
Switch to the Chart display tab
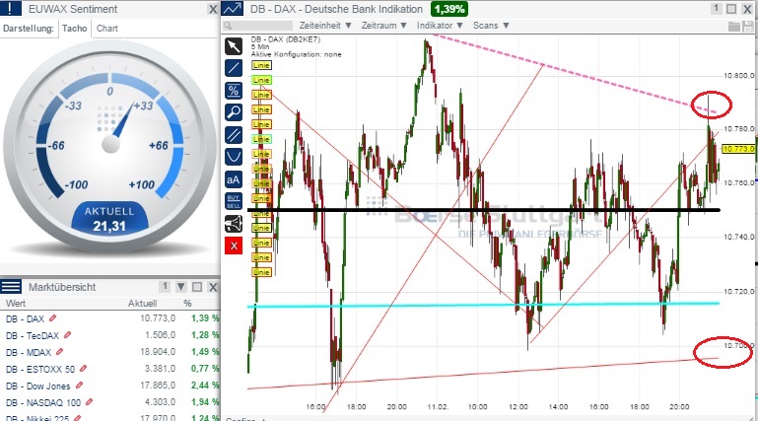point(106,29)
